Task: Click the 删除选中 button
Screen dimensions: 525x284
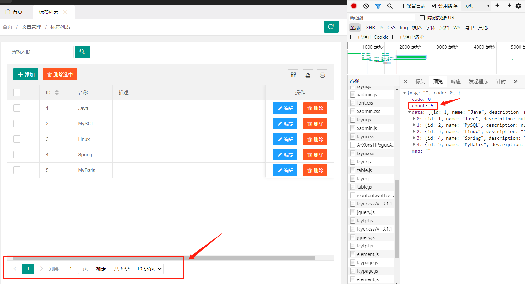Action: click(x=60, y=74)
